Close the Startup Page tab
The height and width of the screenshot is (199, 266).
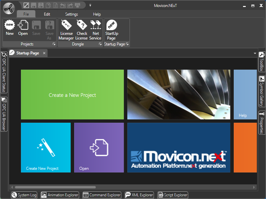point(44,53)
